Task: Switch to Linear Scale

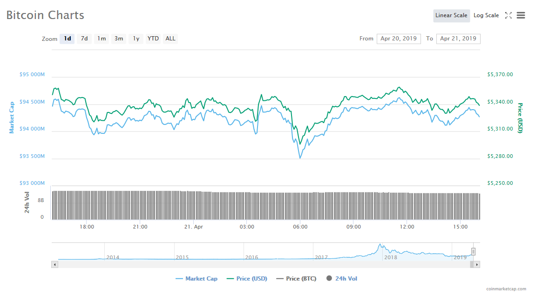Action: (x=451, y=15)
